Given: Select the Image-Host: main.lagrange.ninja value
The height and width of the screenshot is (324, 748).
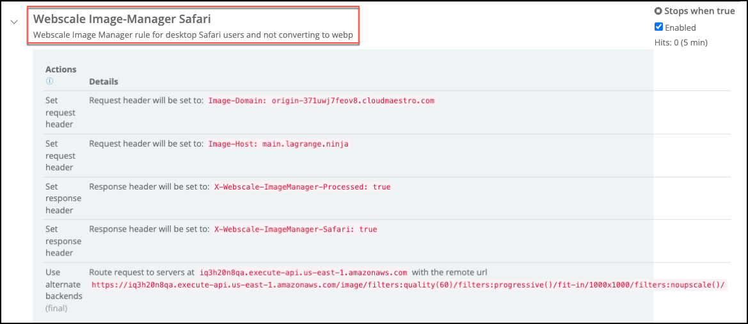Looking at the screenshot, I should tap(278, 144).
